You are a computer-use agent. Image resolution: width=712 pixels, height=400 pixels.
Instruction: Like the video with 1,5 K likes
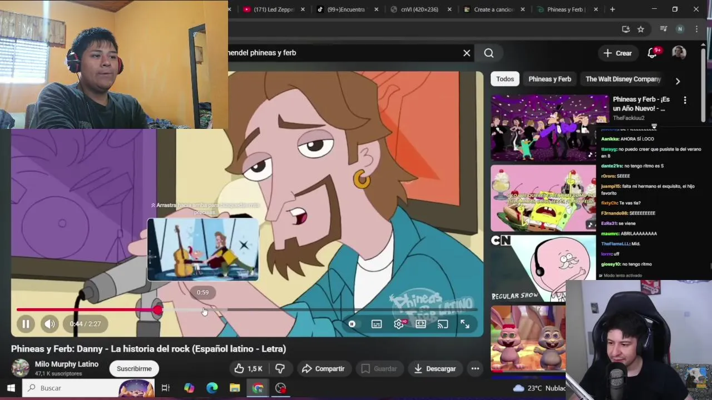[248, 368]
